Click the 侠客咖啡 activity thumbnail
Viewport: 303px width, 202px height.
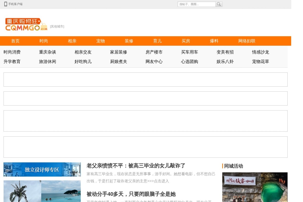pyautogui.click(x=255, y=187)
